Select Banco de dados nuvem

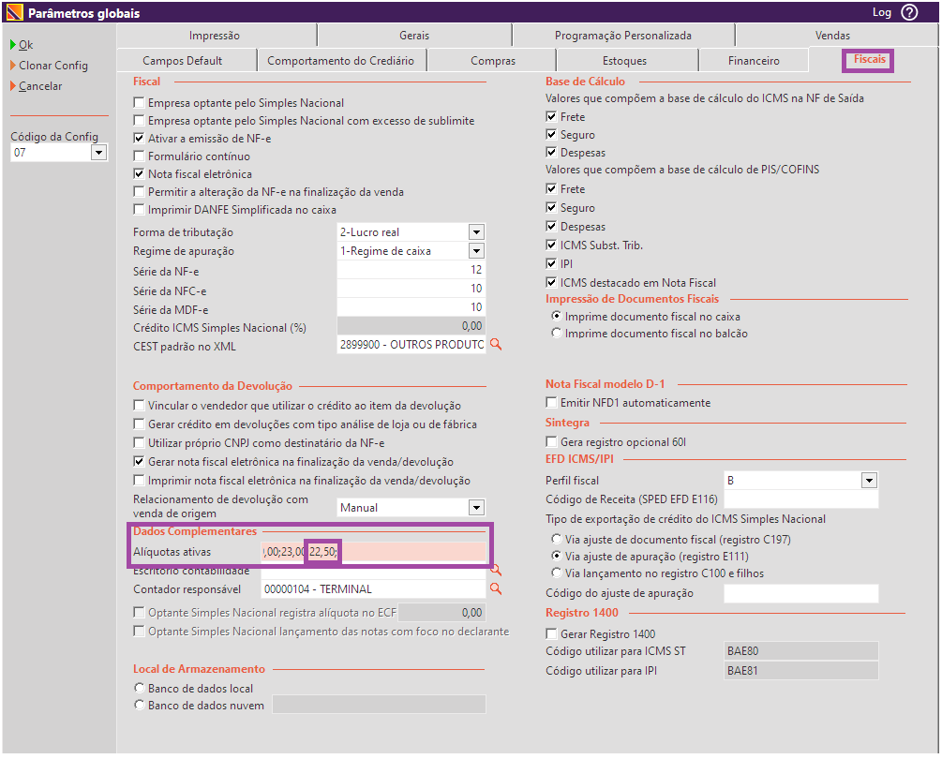point(140,705)
